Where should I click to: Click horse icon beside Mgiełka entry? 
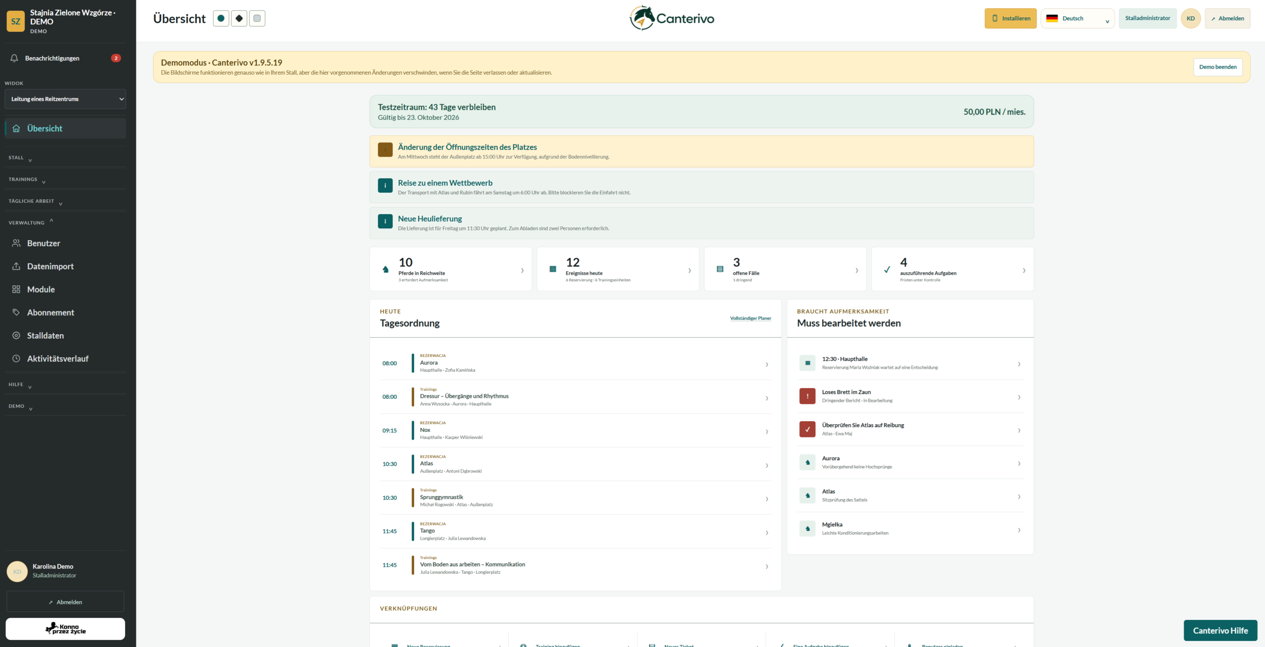[807, 528]
